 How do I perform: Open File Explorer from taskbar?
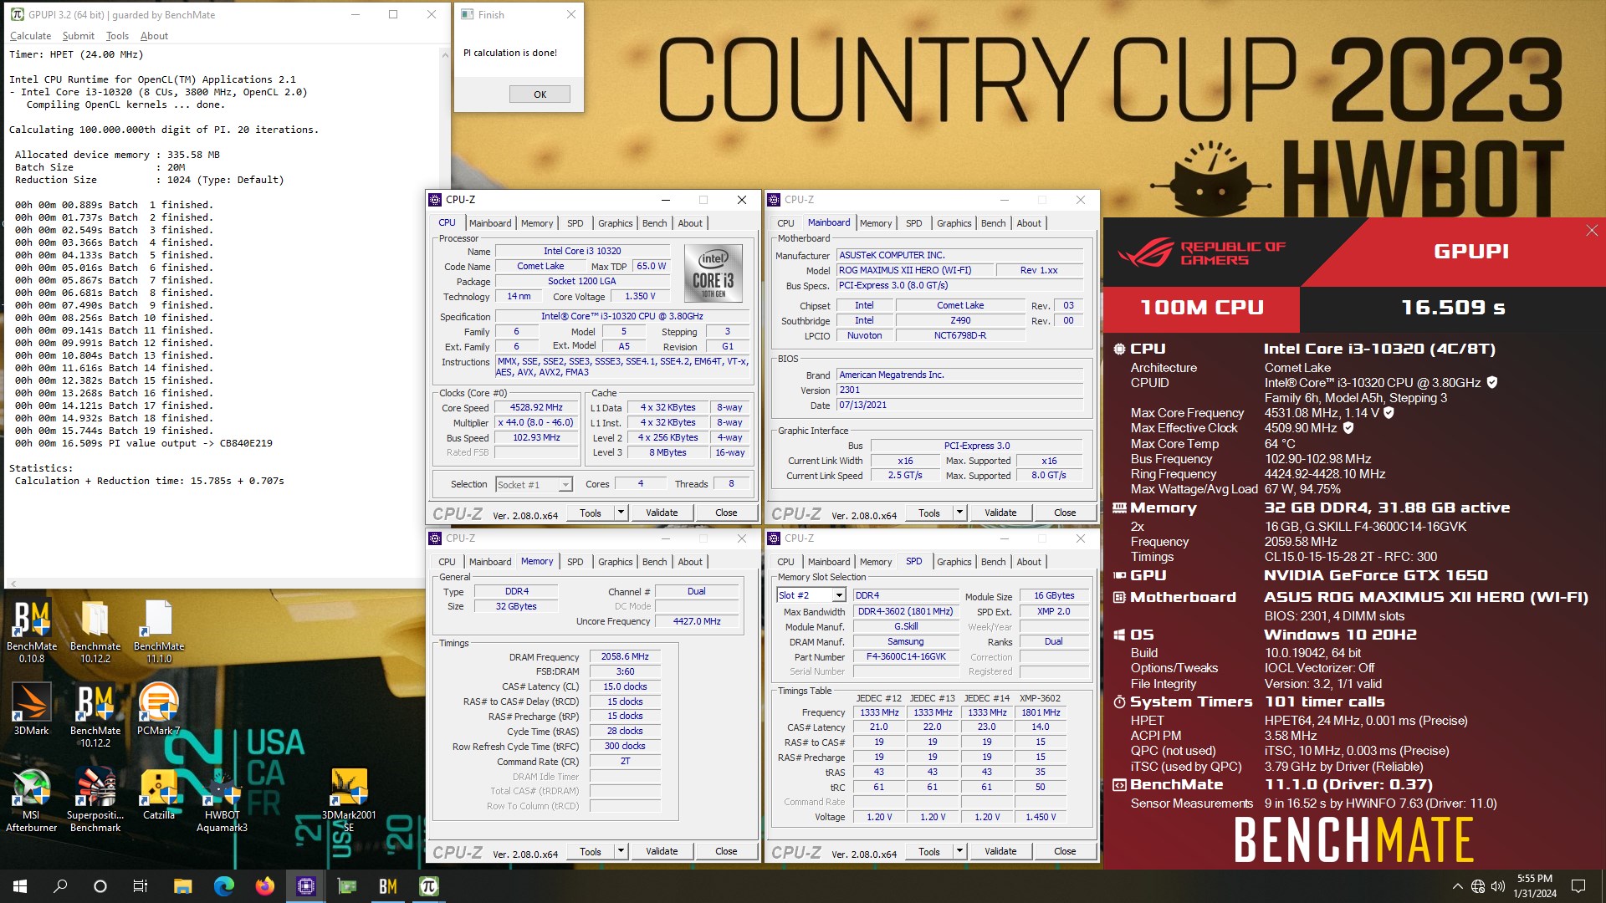point(182,886)
